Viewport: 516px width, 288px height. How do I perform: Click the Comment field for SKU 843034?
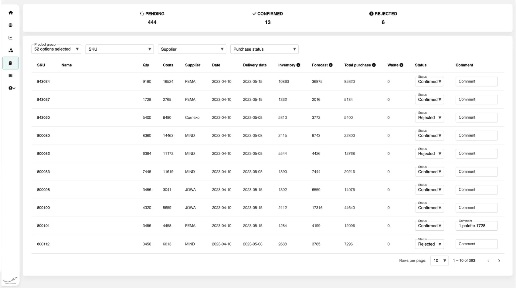(476, 81)
